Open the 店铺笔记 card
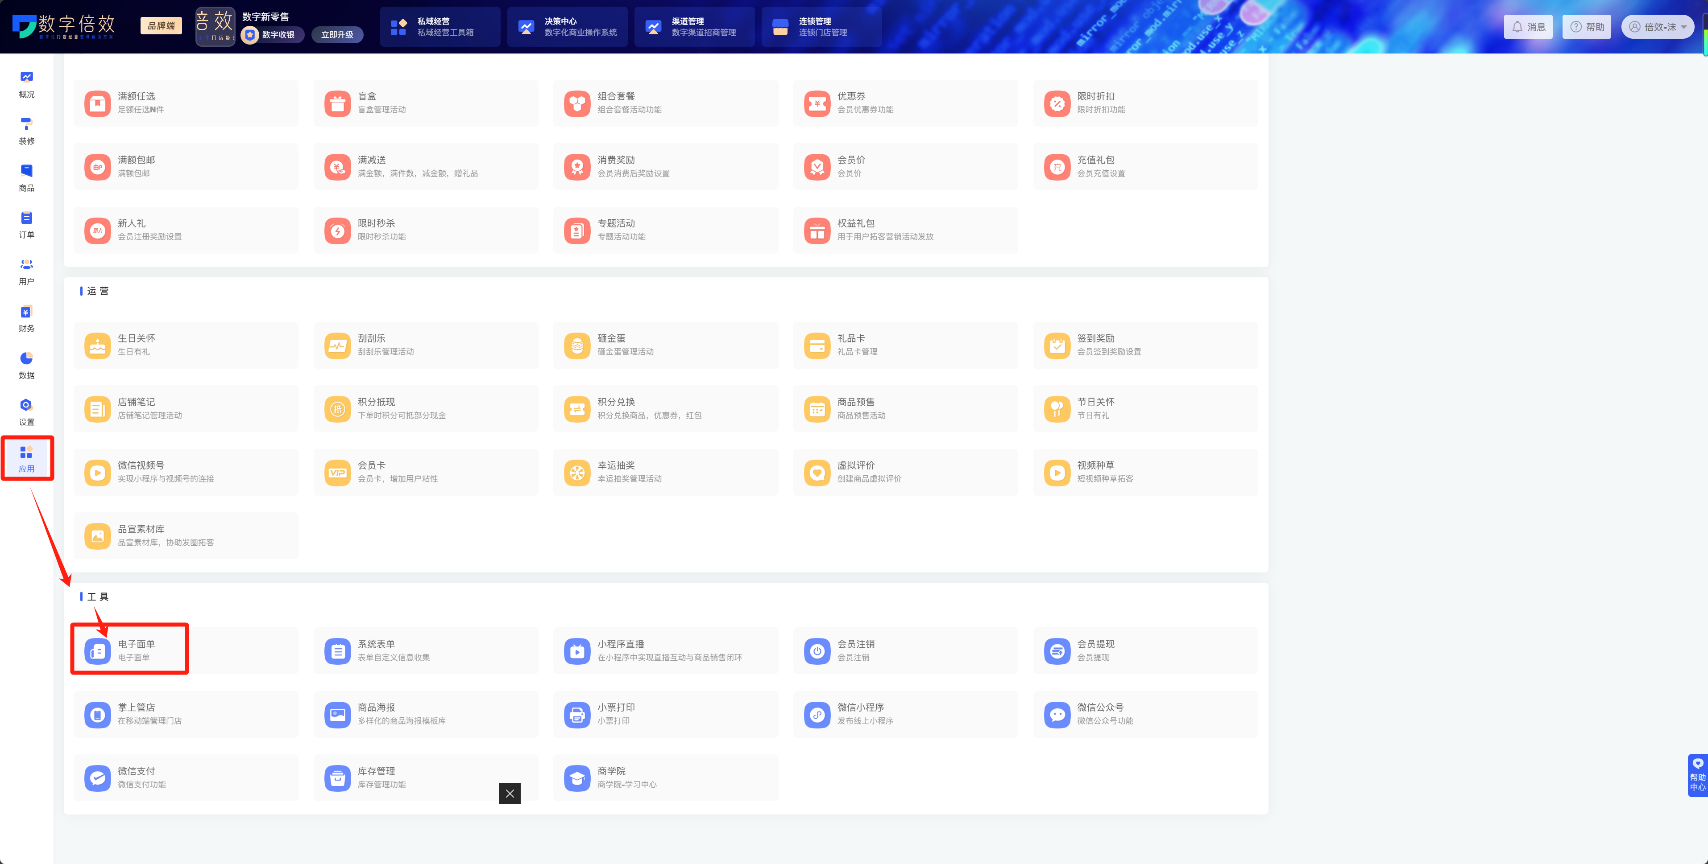This screenshot has height=864, width=1708. tap(186, 409)
